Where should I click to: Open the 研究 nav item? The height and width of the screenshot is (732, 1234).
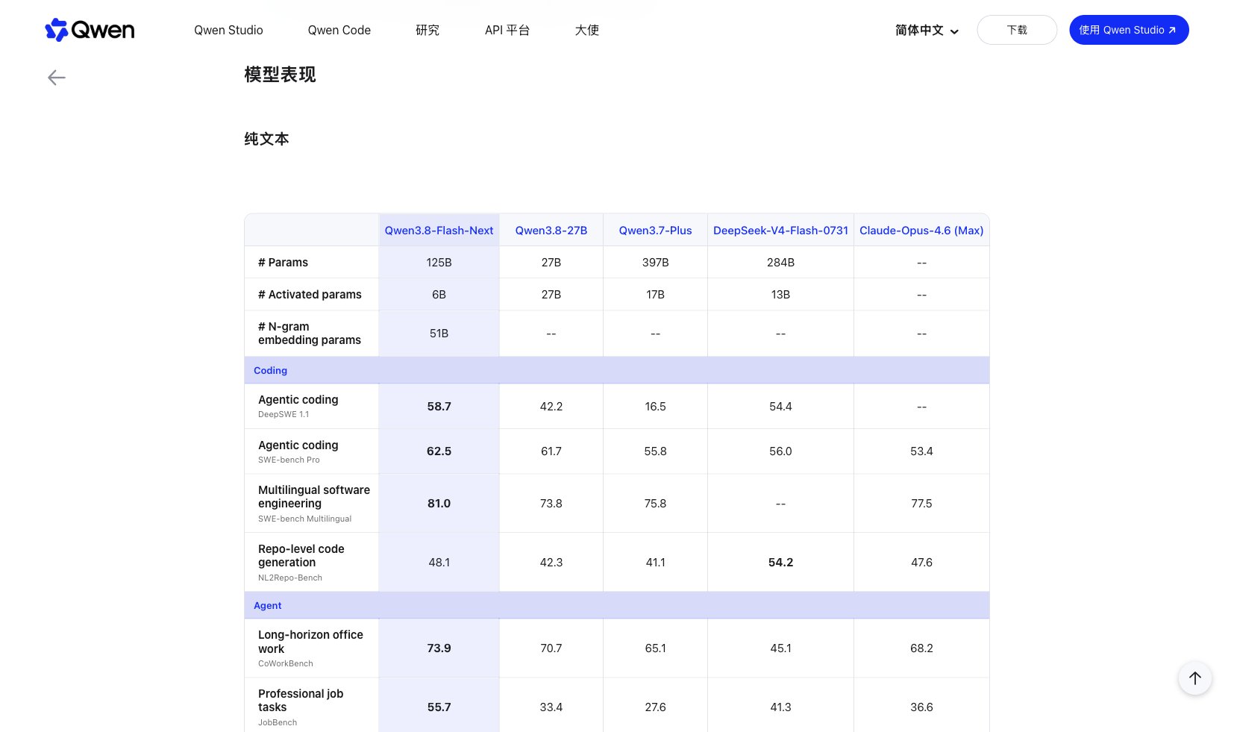427,30
